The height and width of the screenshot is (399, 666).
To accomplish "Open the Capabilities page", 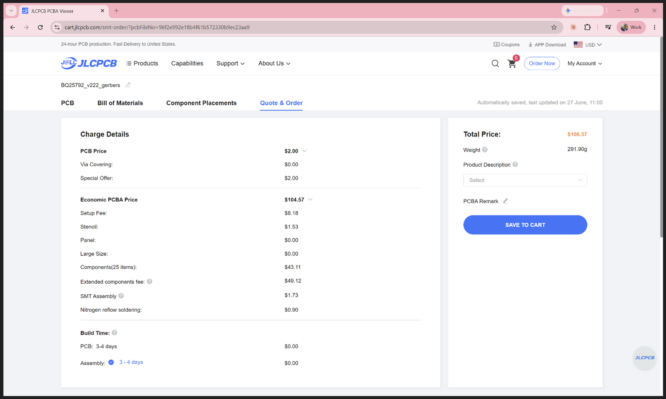I will [x=187, y=63].
